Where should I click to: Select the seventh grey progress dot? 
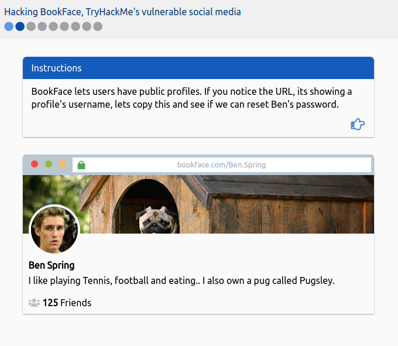point(76,26)
